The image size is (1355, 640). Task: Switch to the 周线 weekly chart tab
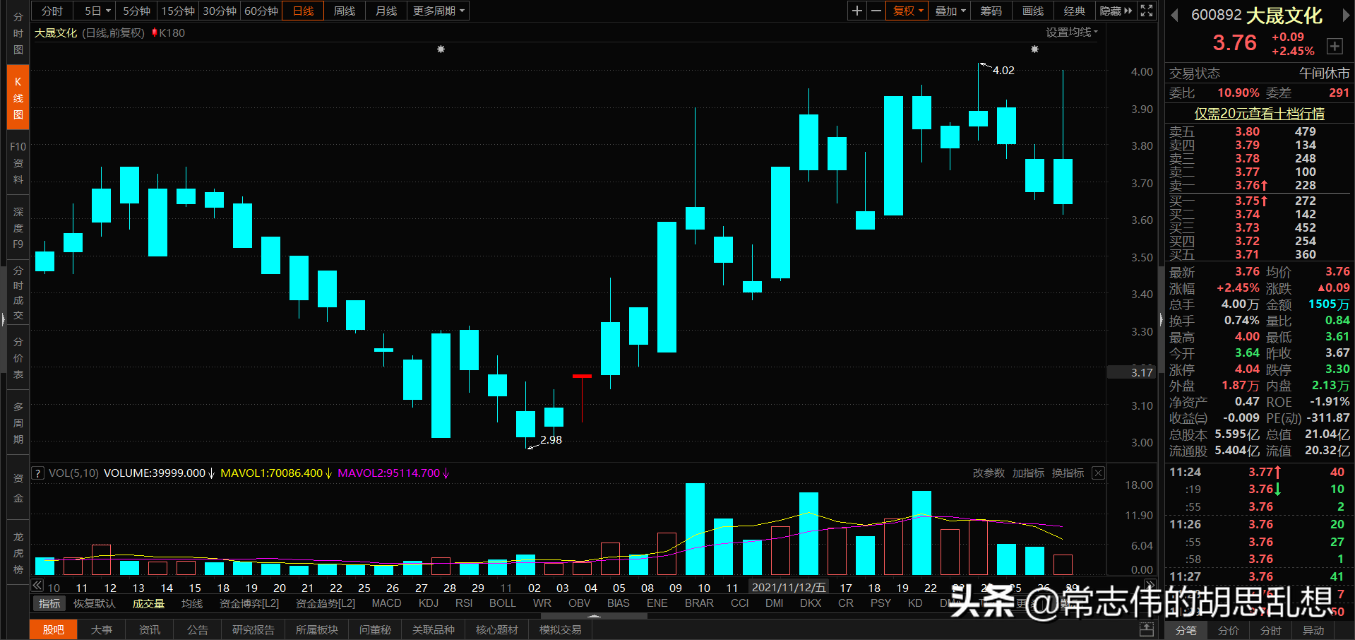(344, 11)
